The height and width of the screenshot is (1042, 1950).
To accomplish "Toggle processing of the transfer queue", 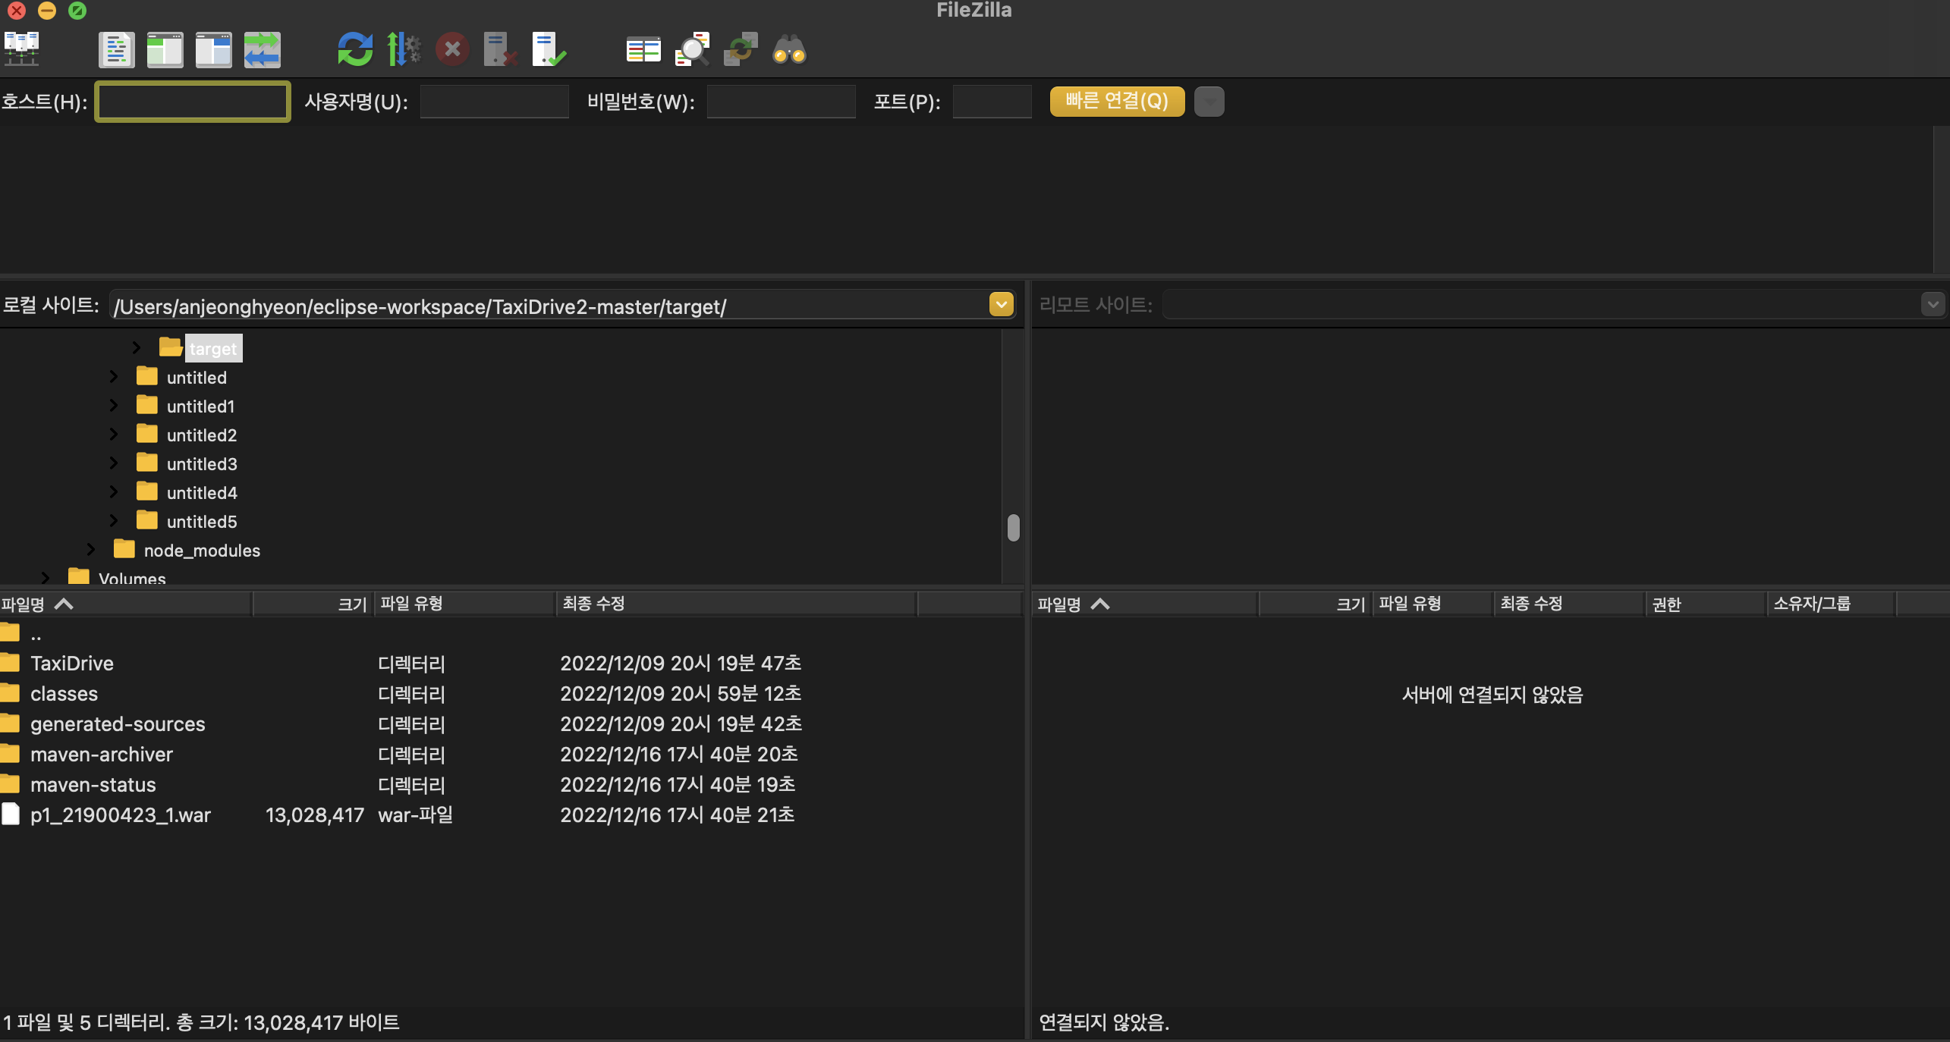I will (x=404, y=50).
